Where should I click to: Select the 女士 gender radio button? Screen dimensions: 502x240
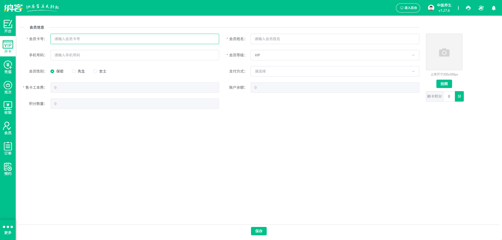tap(95, 71)
